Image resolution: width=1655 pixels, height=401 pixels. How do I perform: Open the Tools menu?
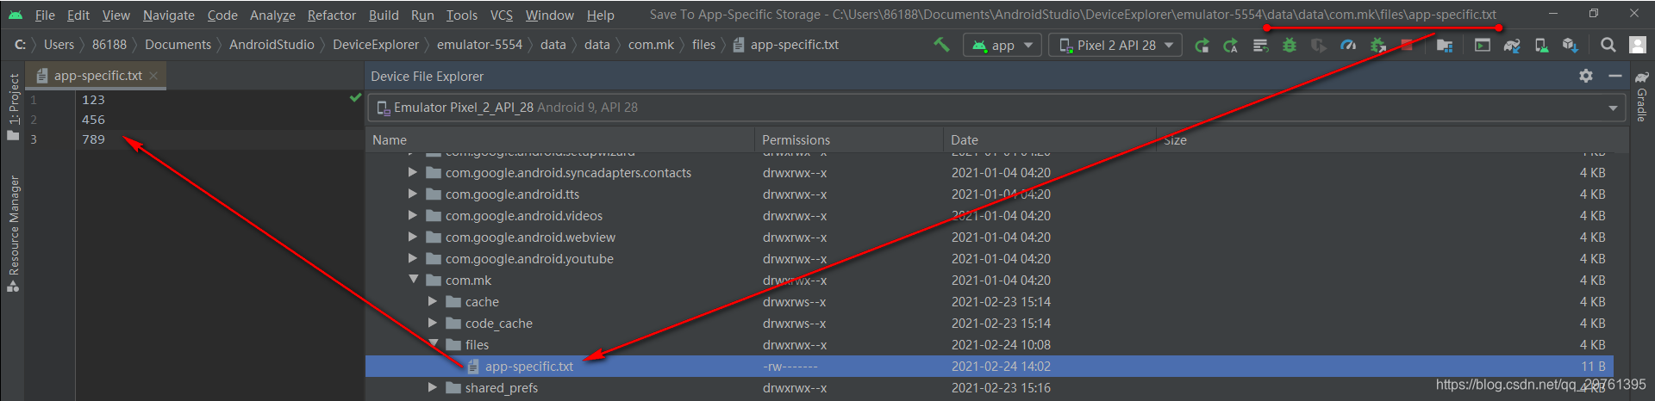(462, 15)
